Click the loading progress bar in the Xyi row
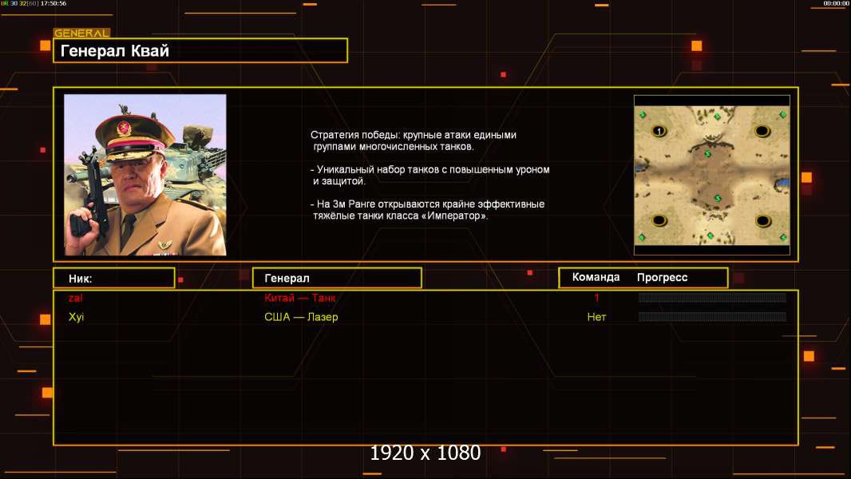Viewport: 851px width, 479px height. [x=712, y=317]
